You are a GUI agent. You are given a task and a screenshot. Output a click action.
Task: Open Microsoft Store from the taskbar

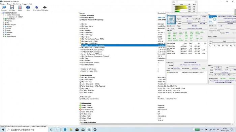pyautogui.click(x=77, y=129)
